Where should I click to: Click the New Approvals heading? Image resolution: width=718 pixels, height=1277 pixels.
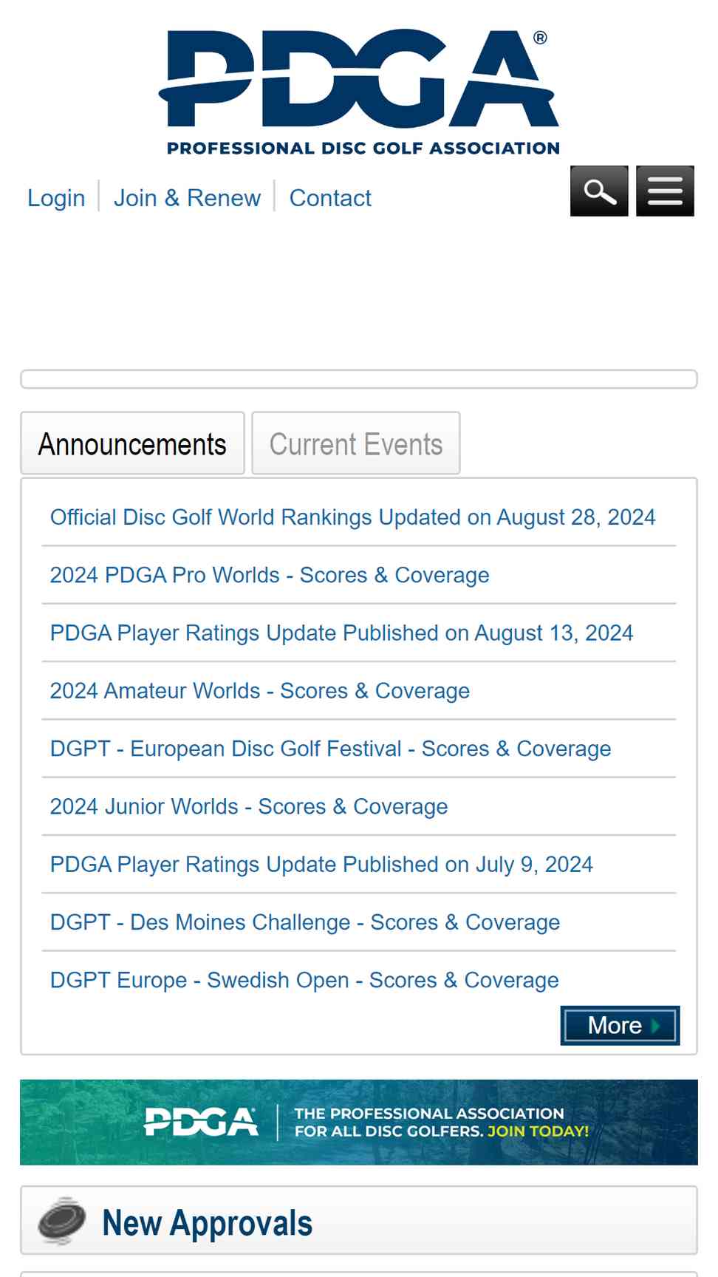tap(208, 1222)
